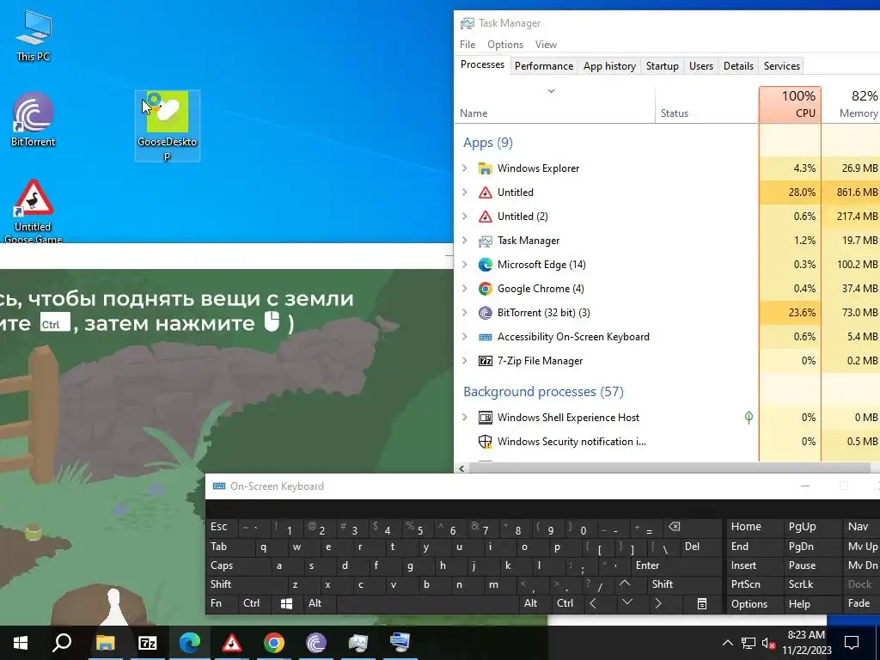Expand Microsoft Edge (14) process group
The width and height of the screenshot is (880, 660).
(465, 265)
